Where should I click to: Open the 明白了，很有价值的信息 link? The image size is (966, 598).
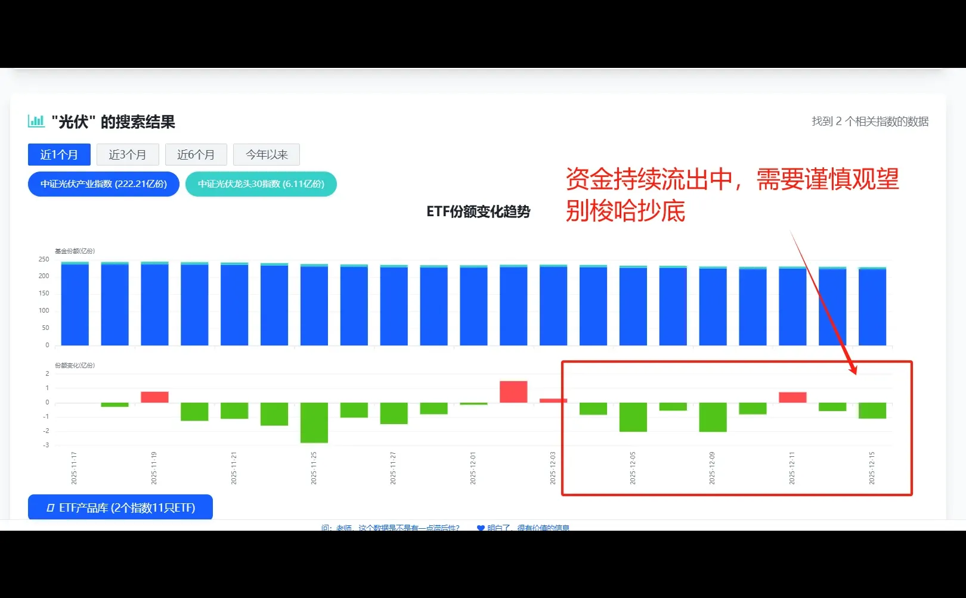(x=528, y=528)
